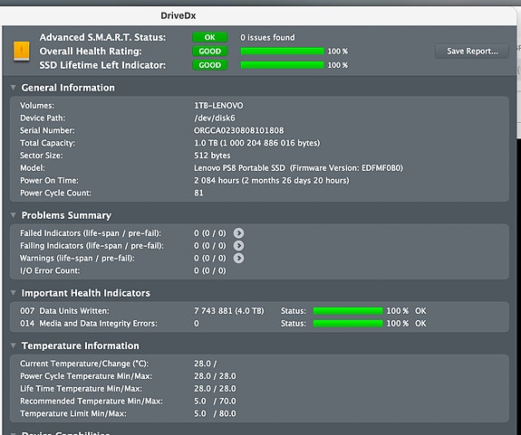Click the Overall Health Rating progress bar

click(282, 51)
